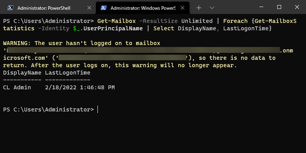Close the terminal window
This screenshot has width=306, height=153.
pyautogui.click(x=297, y=7)
